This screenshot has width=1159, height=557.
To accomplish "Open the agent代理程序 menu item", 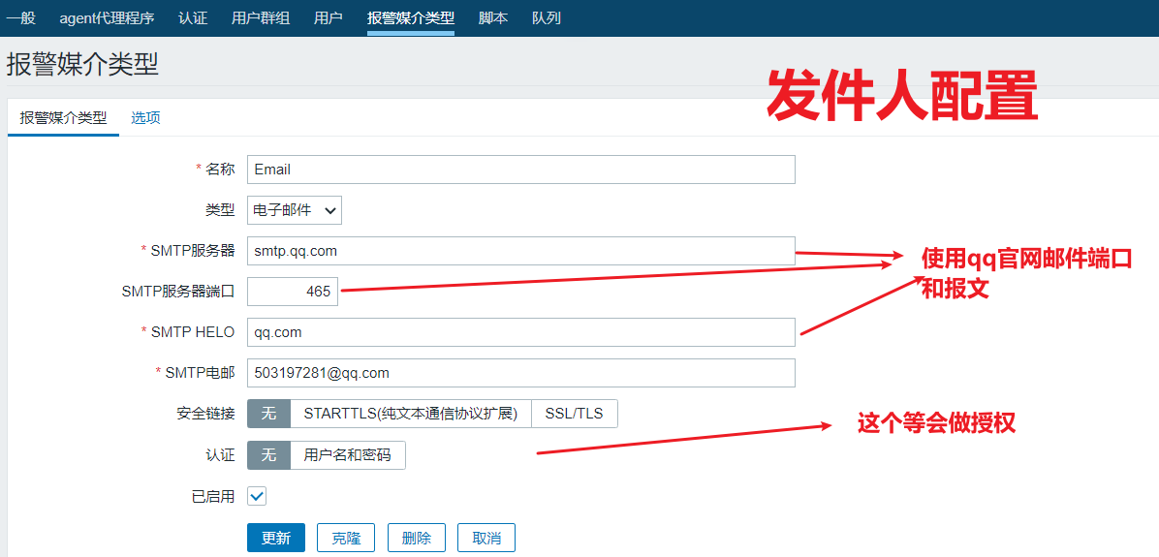I will [108, 18].
